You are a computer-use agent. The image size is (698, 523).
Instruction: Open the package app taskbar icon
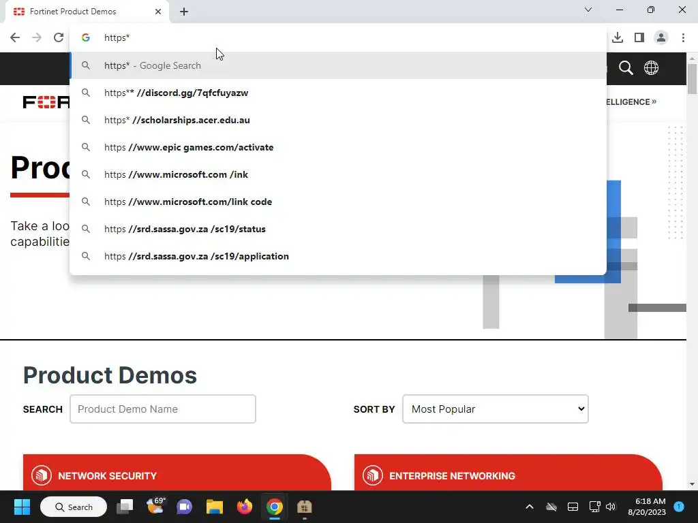tap(305, 507)
